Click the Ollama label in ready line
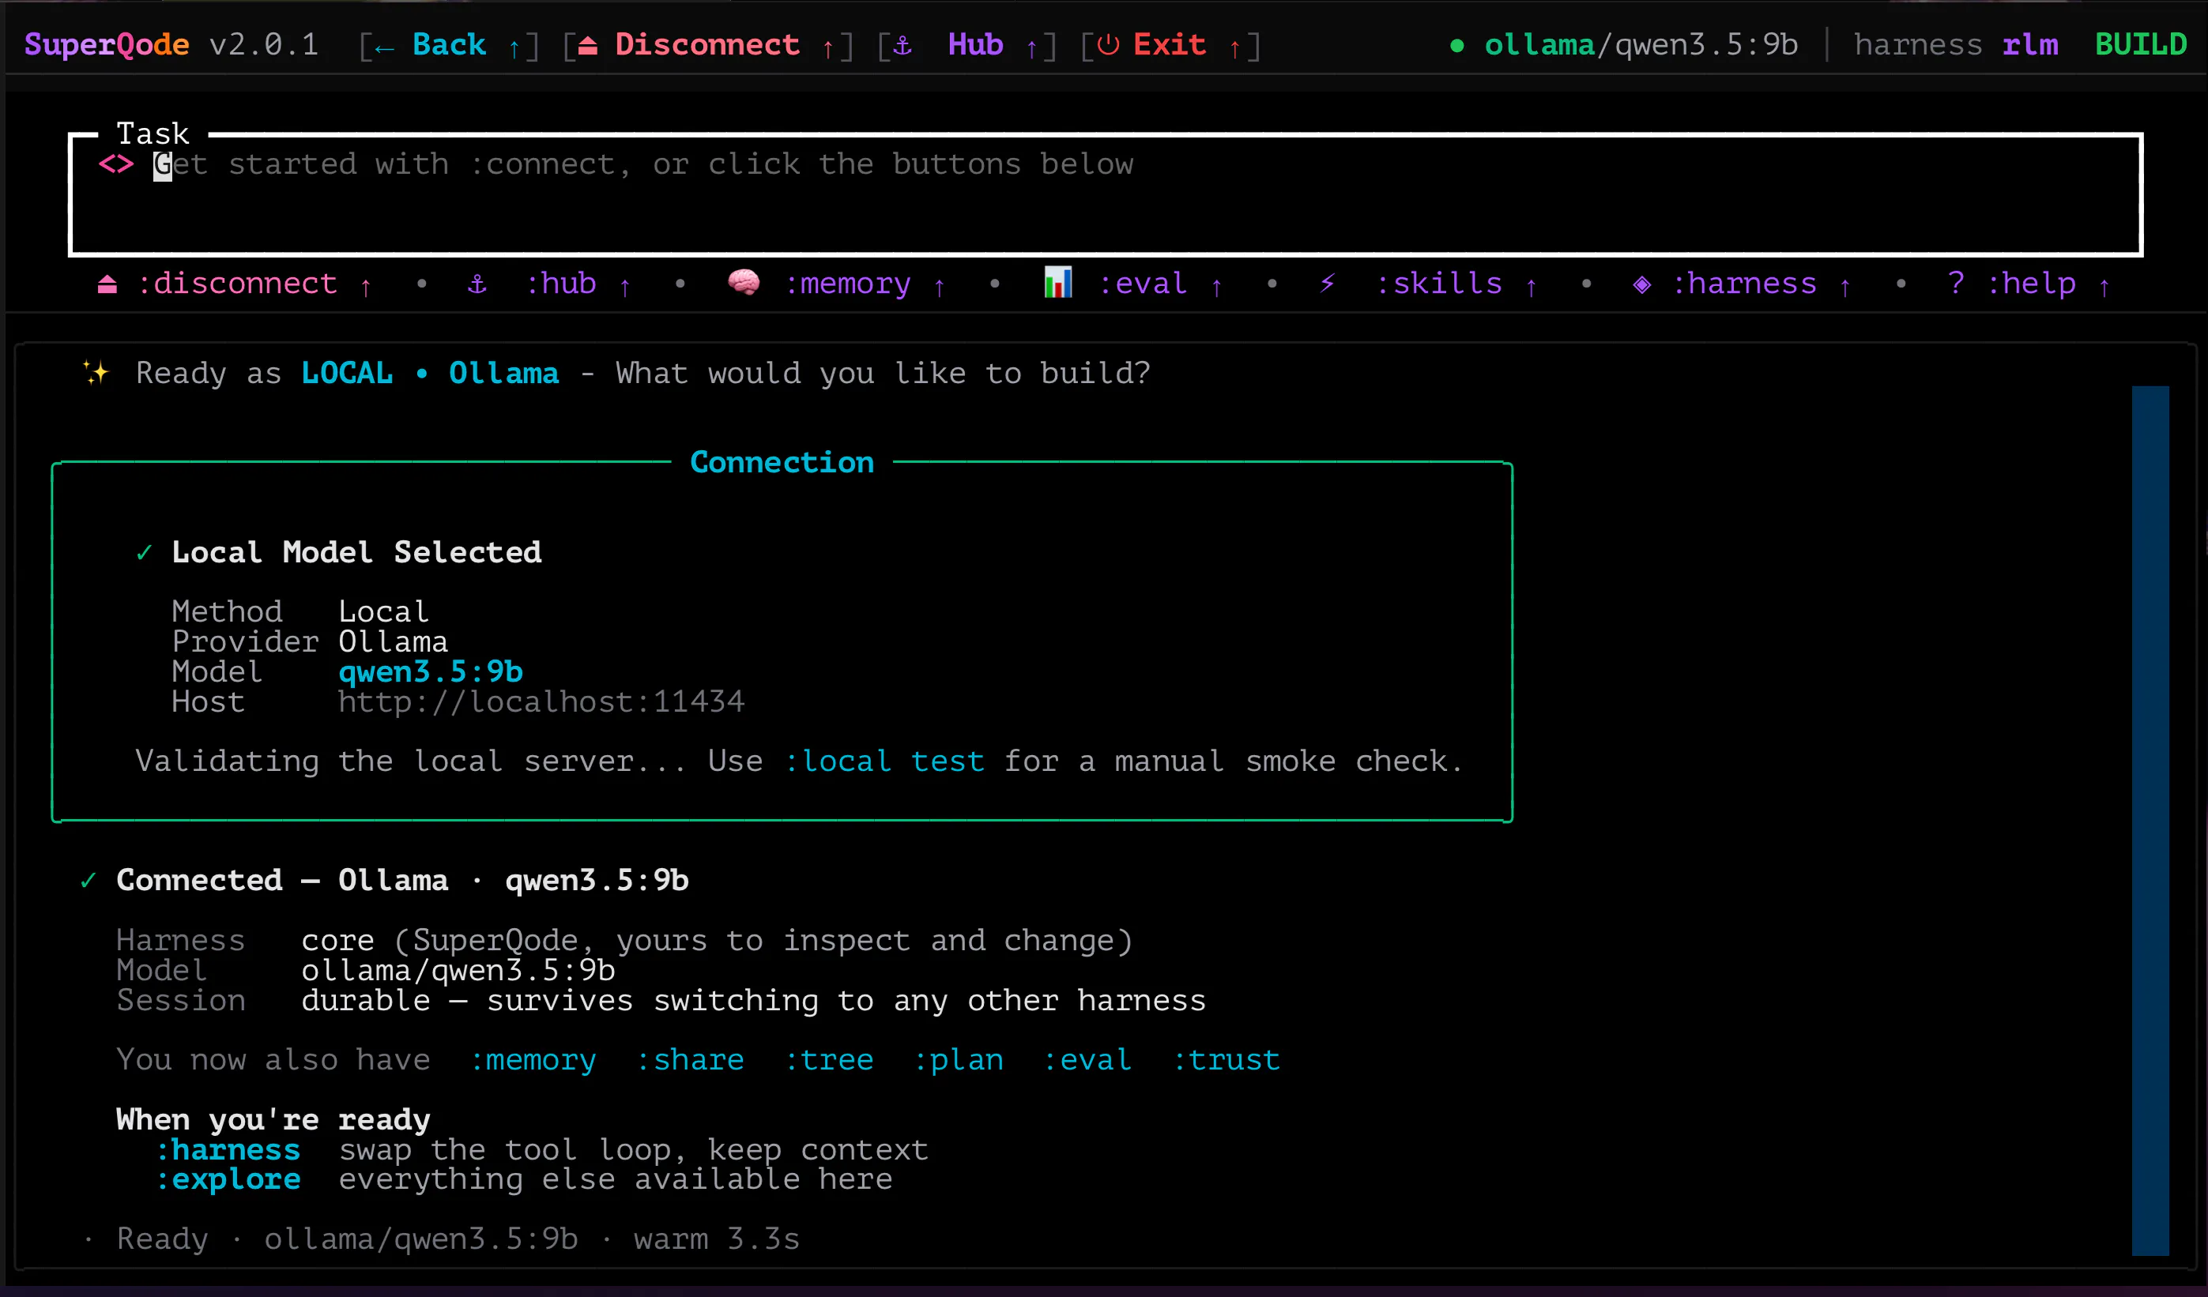The width and height of the screenshot is (2208, 1297). click(504, 373)
